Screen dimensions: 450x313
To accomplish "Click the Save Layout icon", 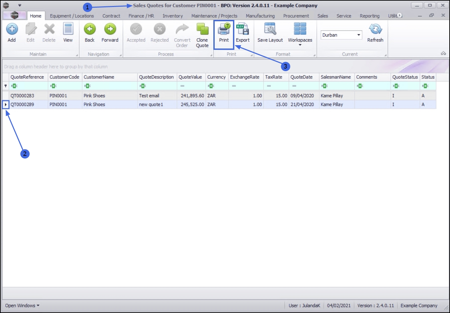I will click(x=270, y=33).
